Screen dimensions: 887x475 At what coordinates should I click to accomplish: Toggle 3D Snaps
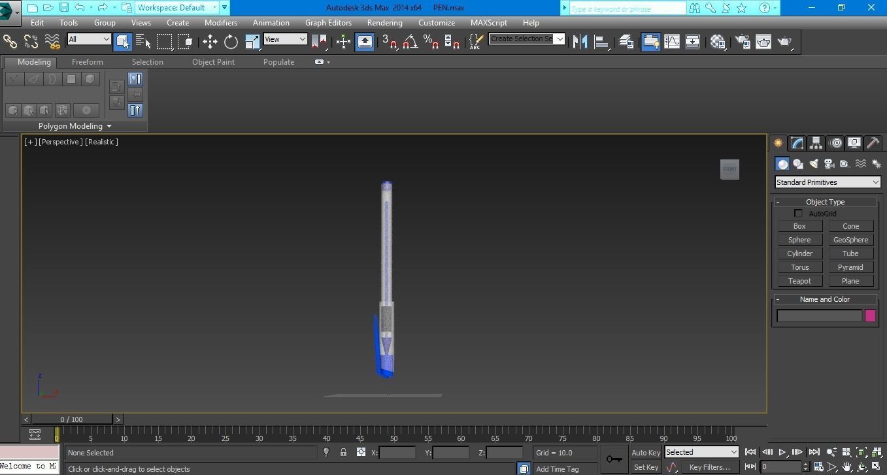point(390,42)
